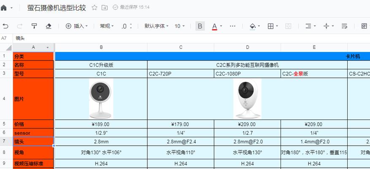Open the vertical alignment options

coord(329,26)
